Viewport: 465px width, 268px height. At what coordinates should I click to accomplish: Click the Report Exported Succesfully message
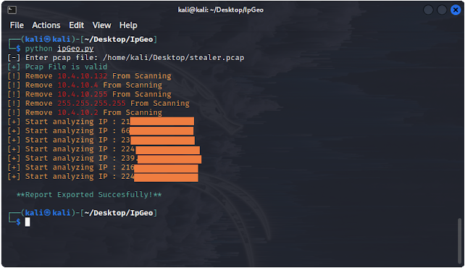click(x=89, y=194)
